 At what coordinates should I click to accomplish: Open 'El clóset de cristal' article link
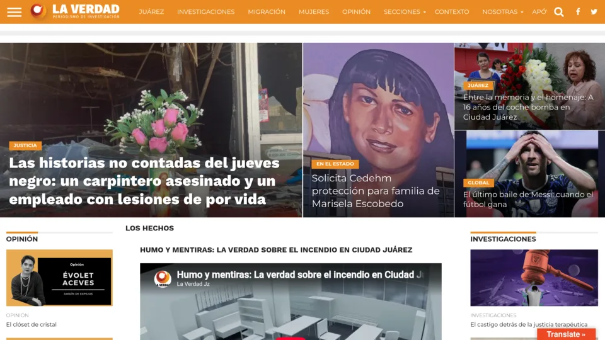click(32, 325)
